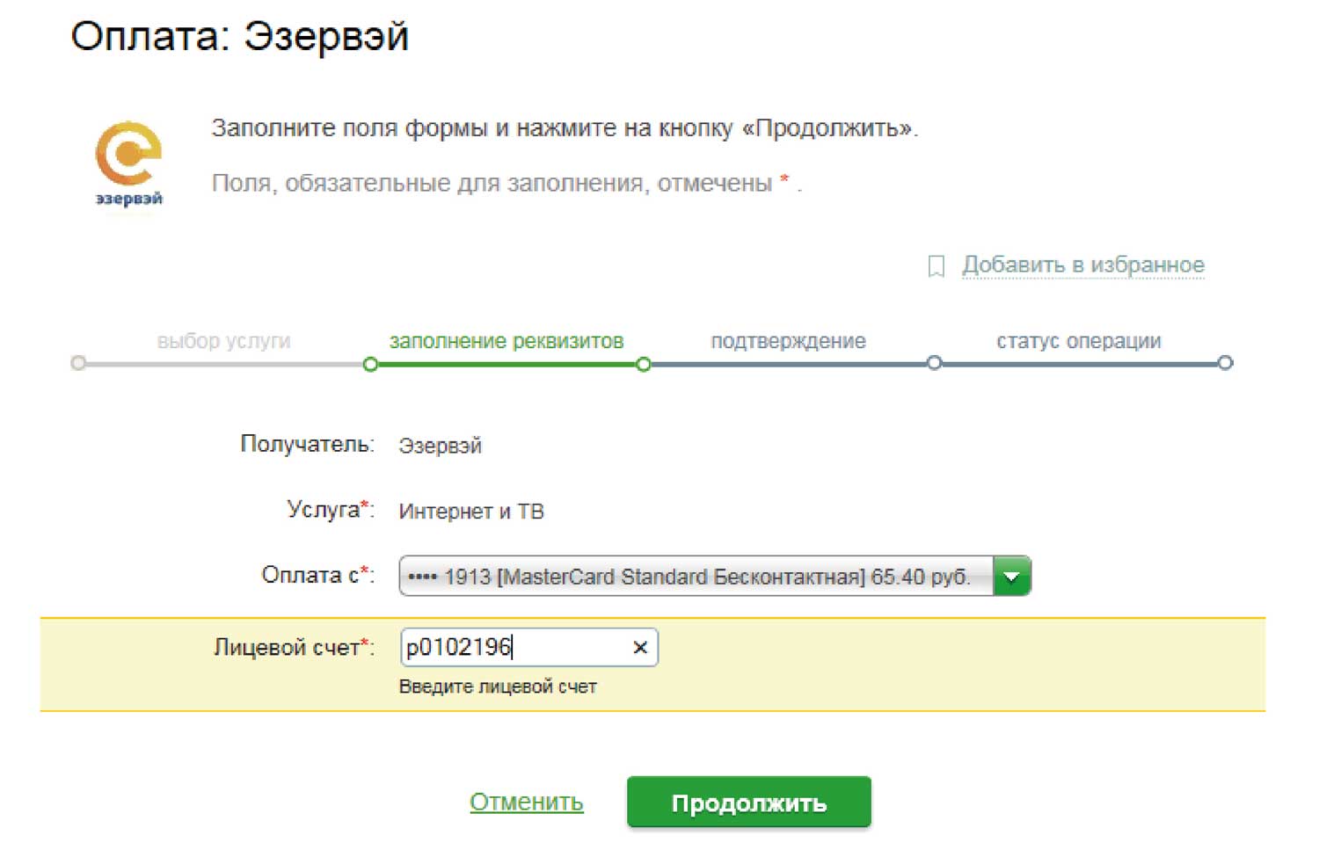The width and height of the screenshot is (1319, 857).
Task: Click the Услуга field label
Action: pos(331,510)
